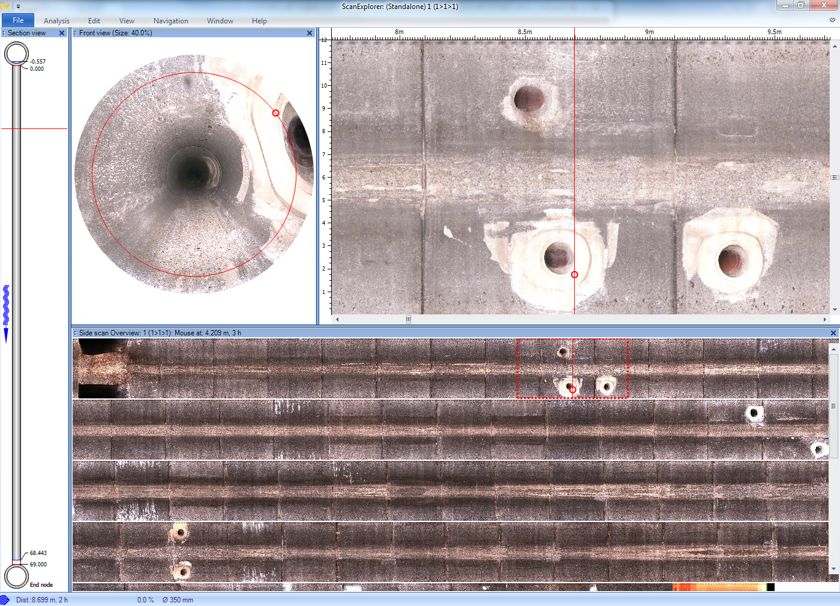
Task: Click the red circular measurement marker in Front view
Action: pos(275,113)
